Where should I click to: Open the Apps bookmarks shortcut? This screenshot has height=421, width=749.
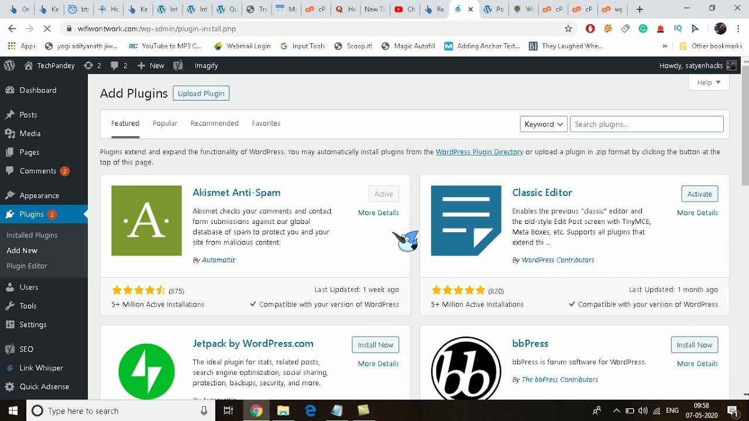tap(22, 46)
